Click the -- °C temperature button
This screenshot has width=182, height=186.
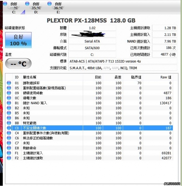click(18, 64)
